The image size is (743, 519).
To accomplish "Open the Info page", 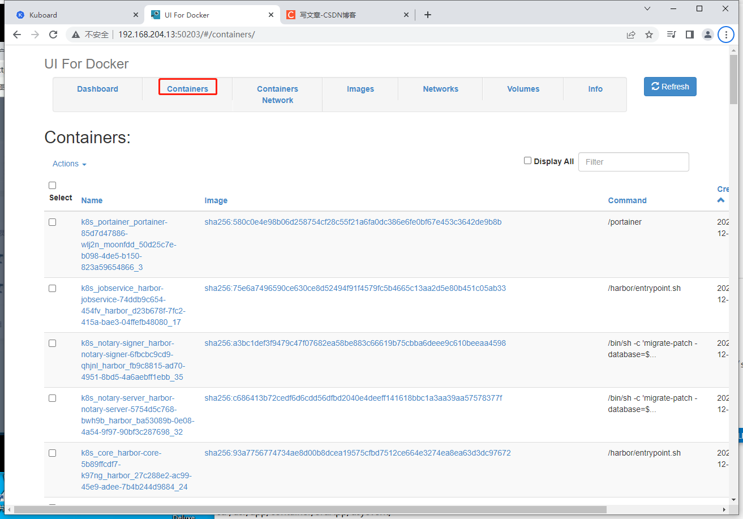I will (595, 89).
